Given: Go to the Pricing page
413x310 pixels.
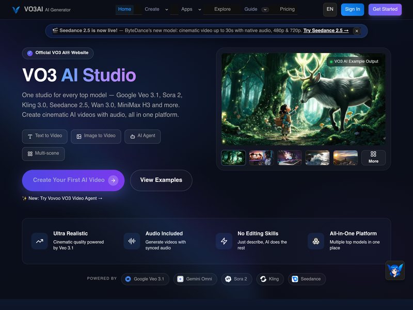Looking at the screenshot, I should point(287,9).
